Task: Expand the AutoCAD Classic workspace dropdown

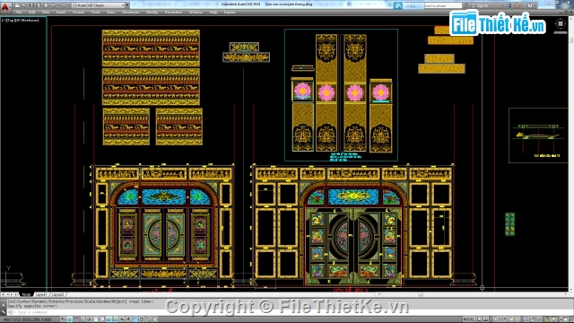Action: pyautogui.click(x=99, y=5)
